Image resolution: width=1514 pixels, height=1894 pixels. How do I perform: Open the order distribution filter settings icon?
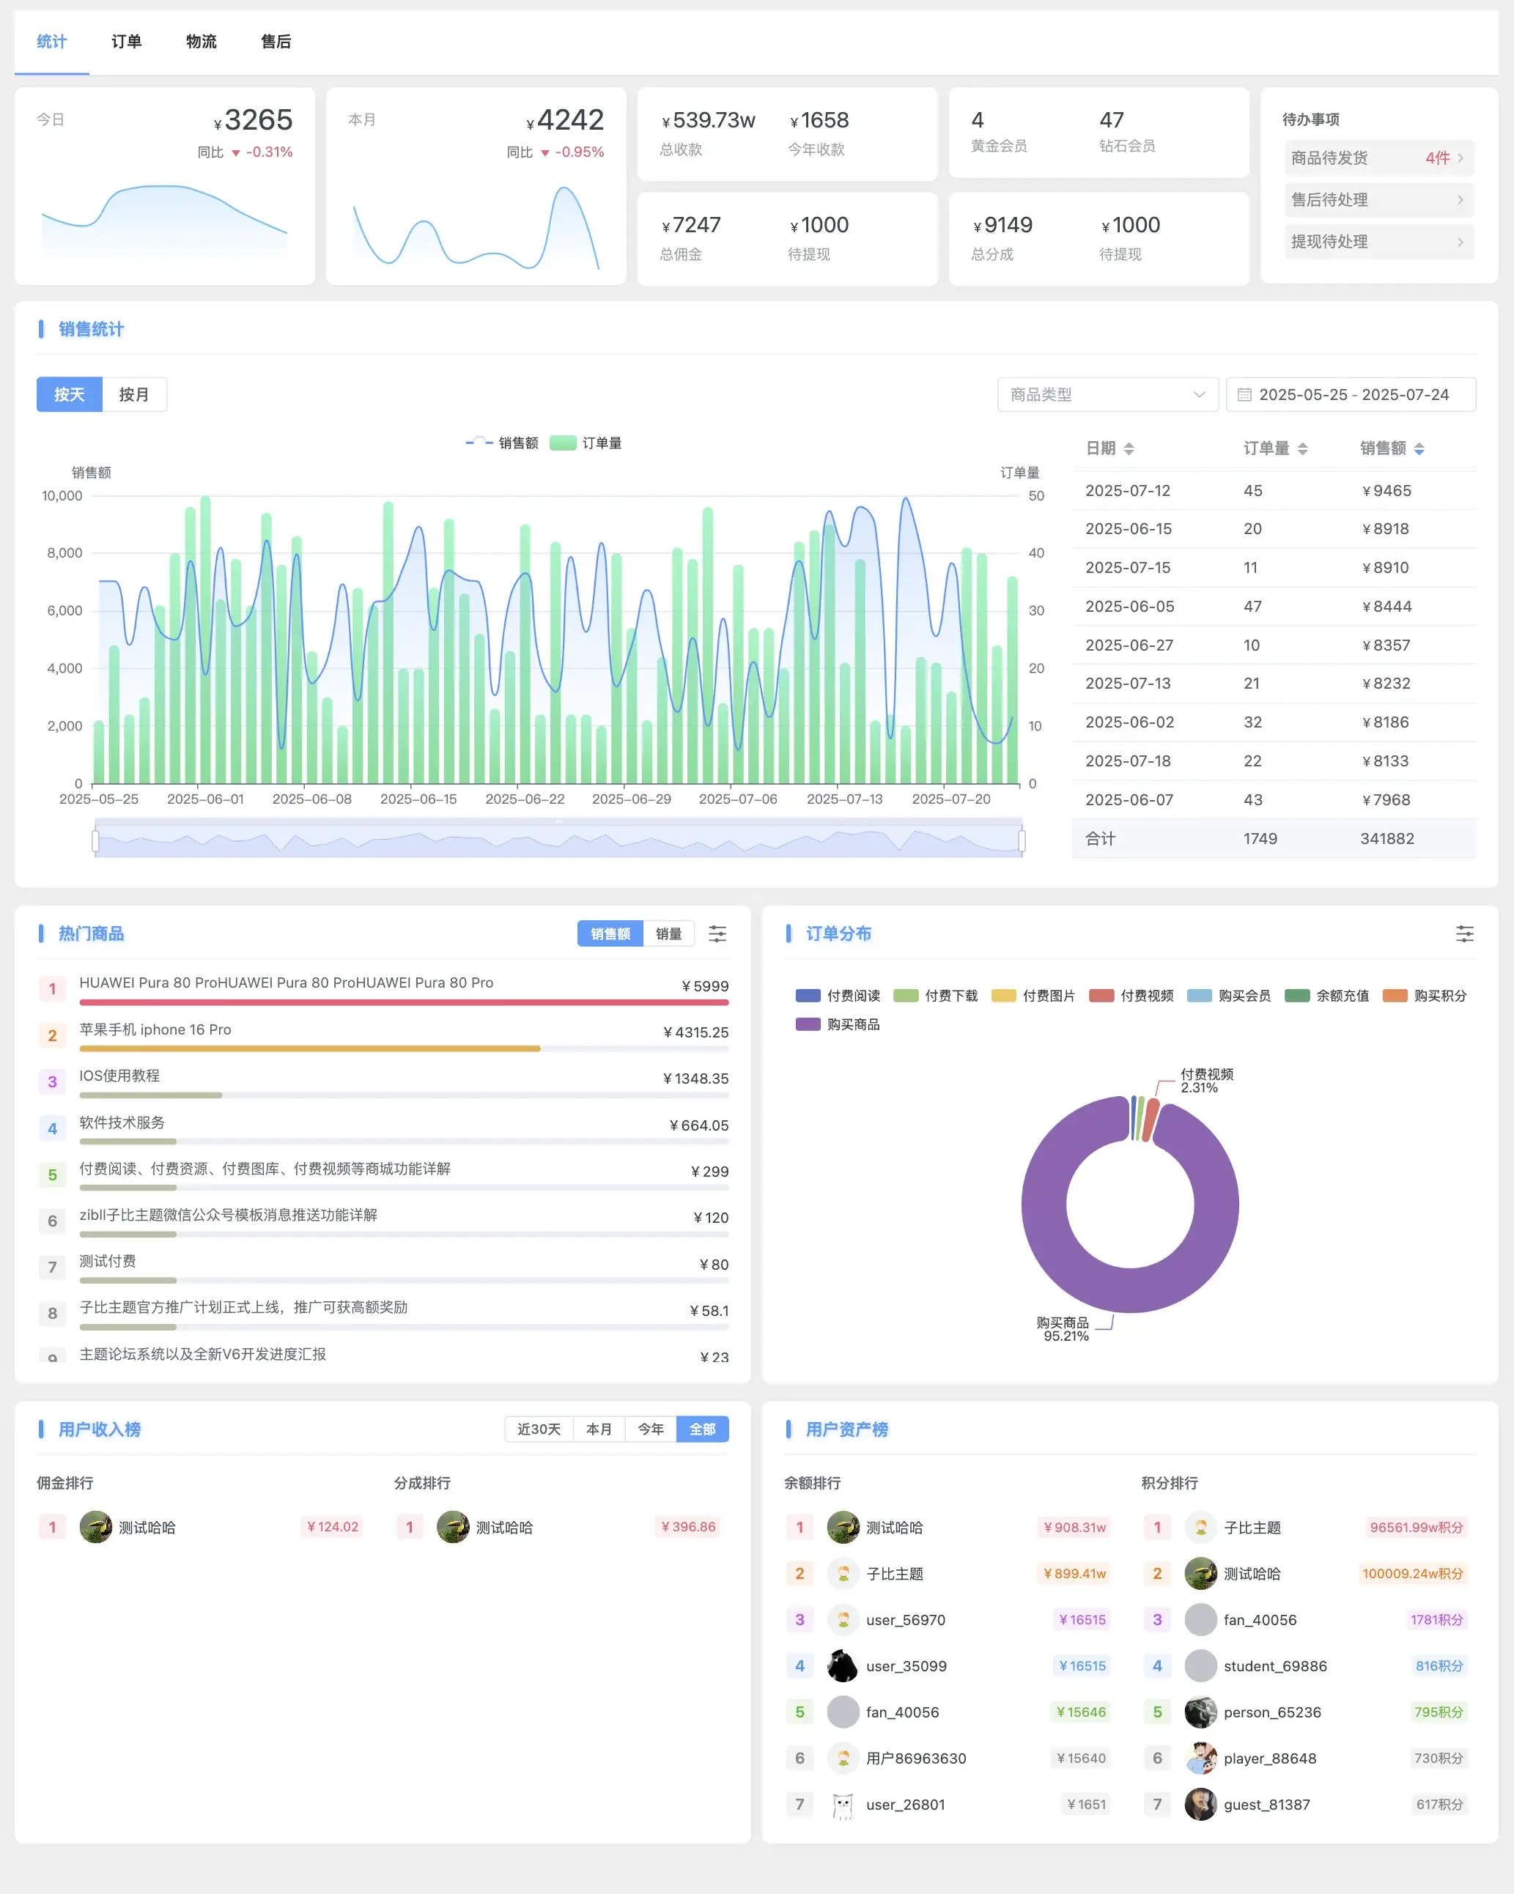[x=1464, y=934]
